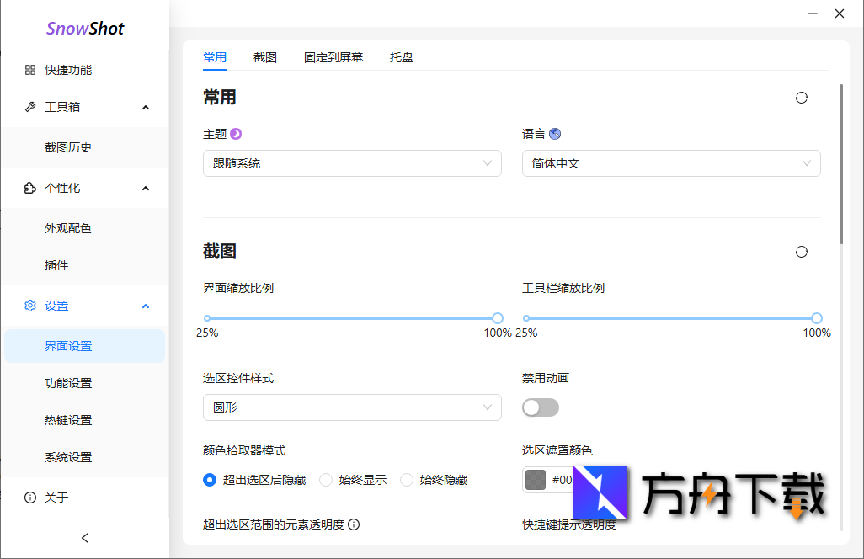Collapse the sidebar with the arrow button
Viewport: 864px width, 559px height.
coord(84,538)
